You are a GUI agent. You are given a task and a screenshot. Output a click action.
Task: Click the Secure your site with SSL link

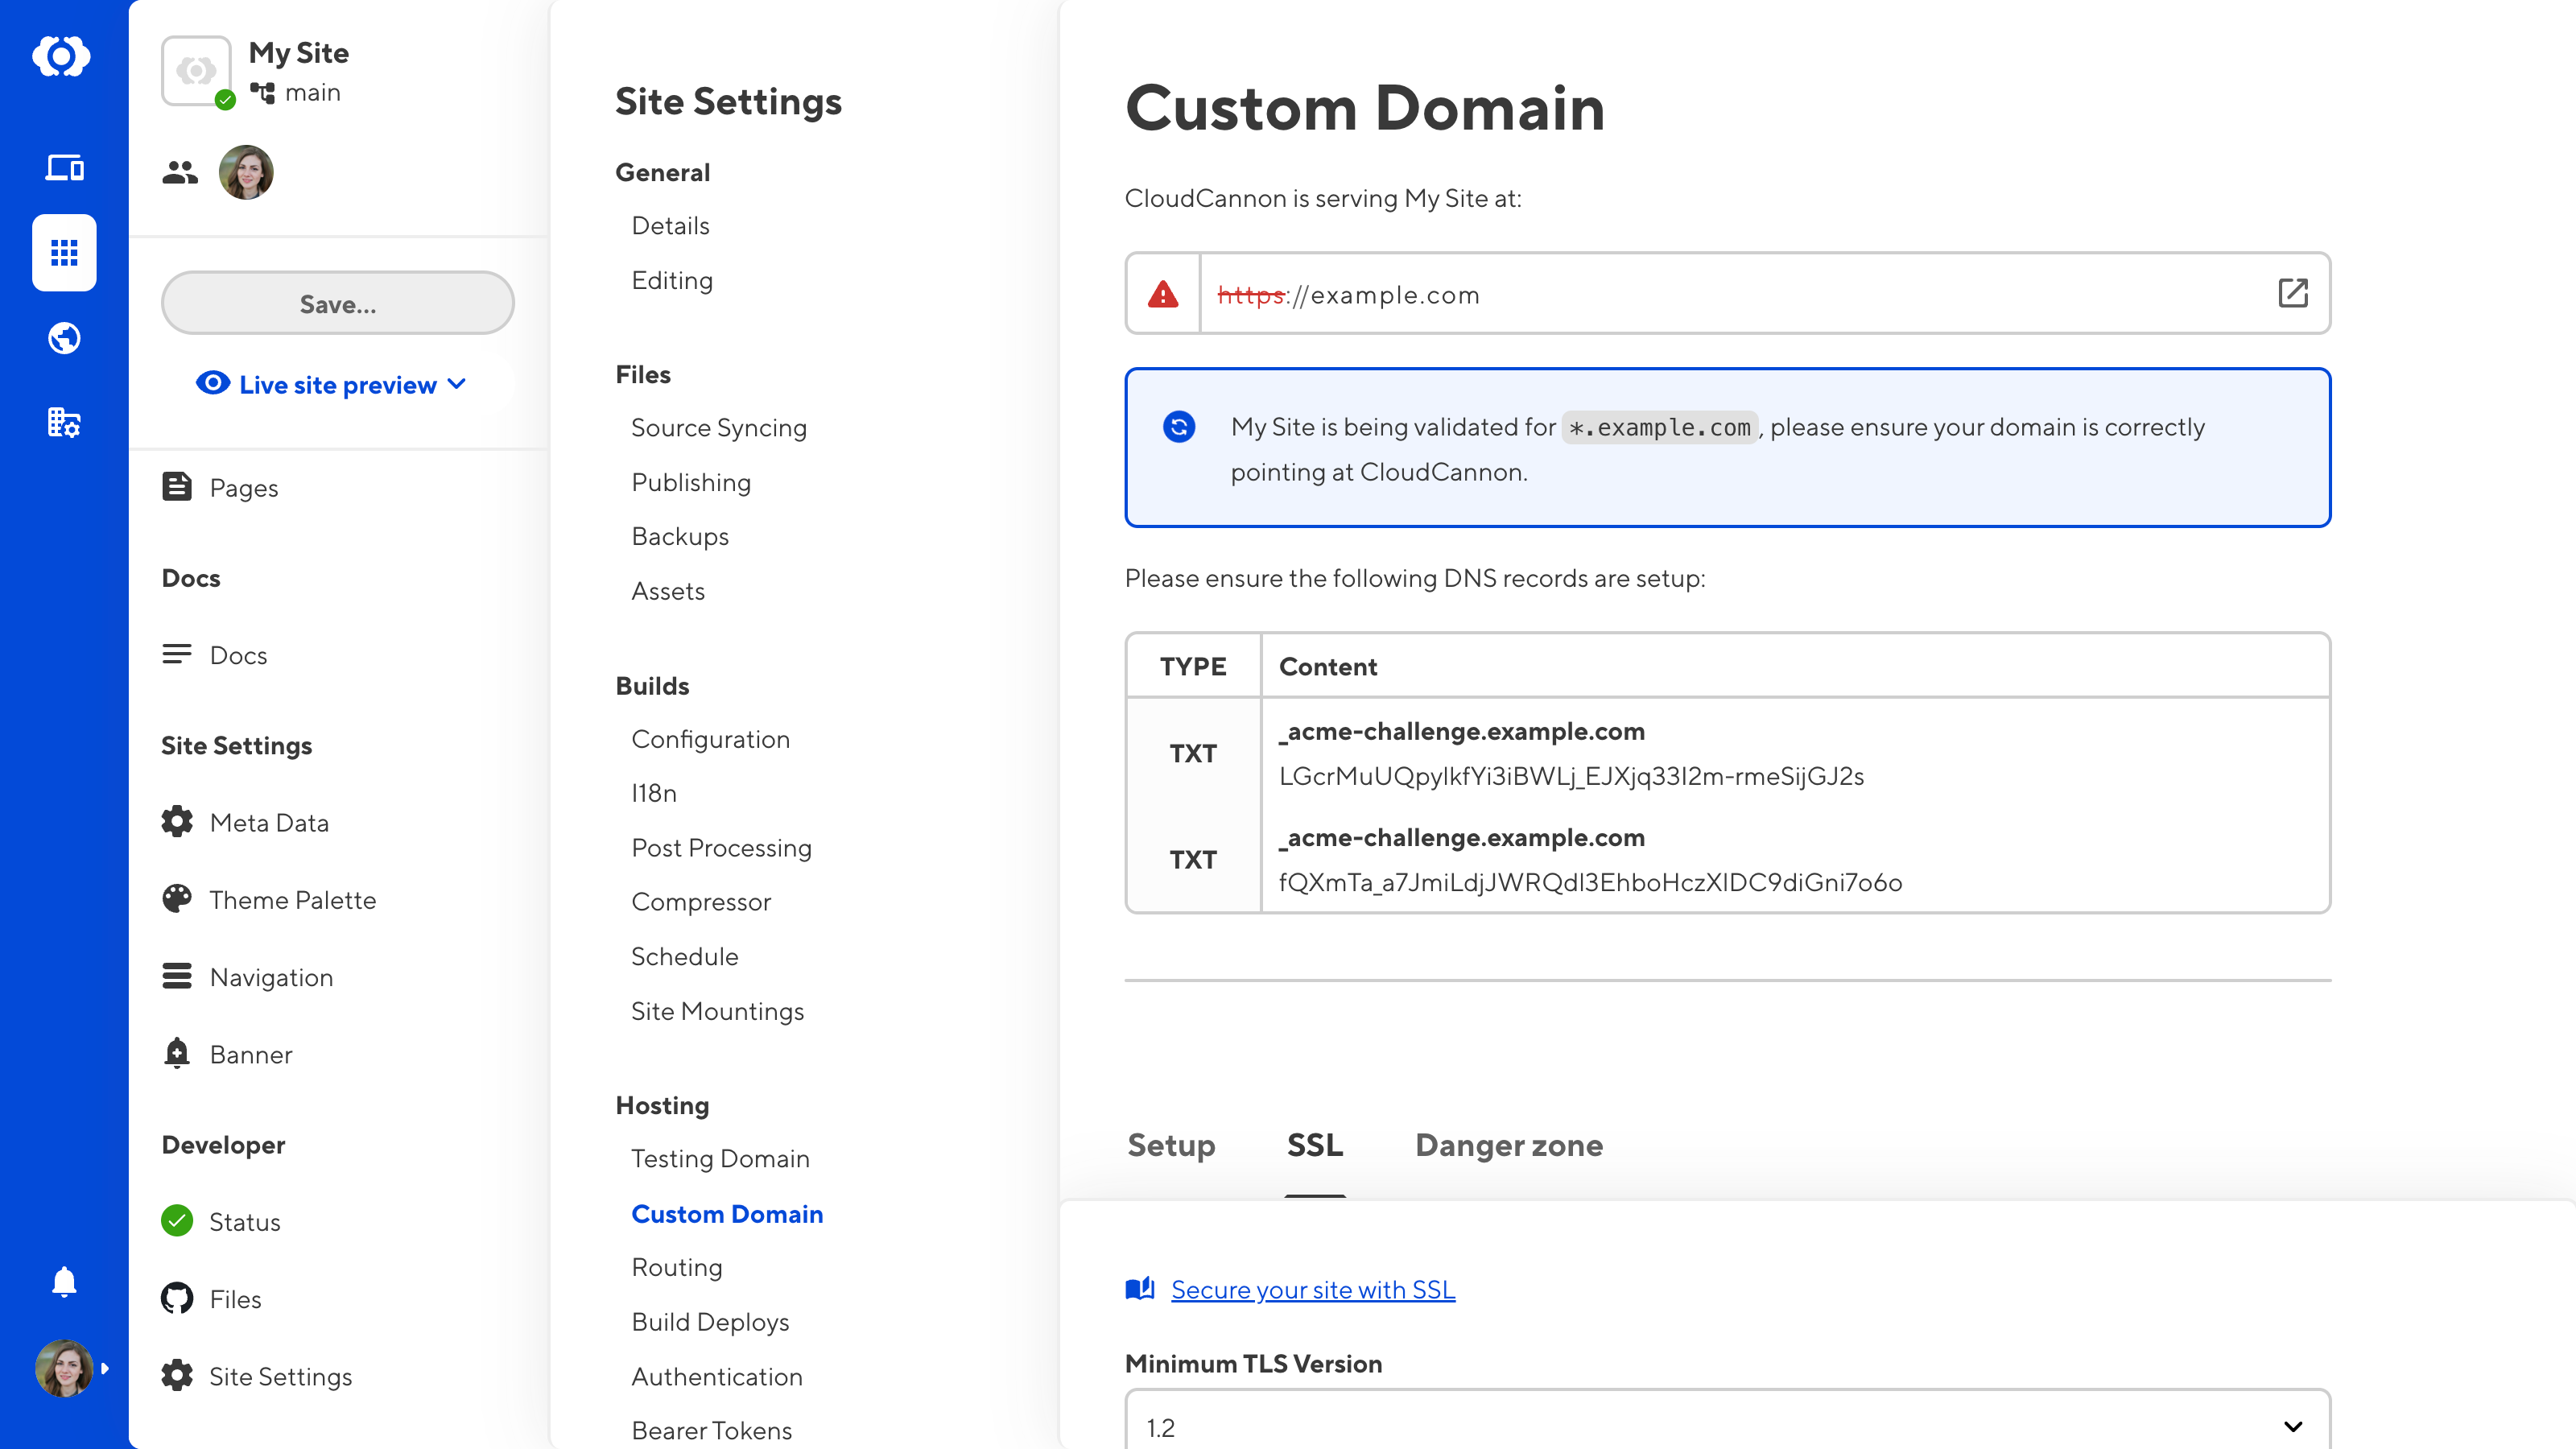click(1313, 1288)
